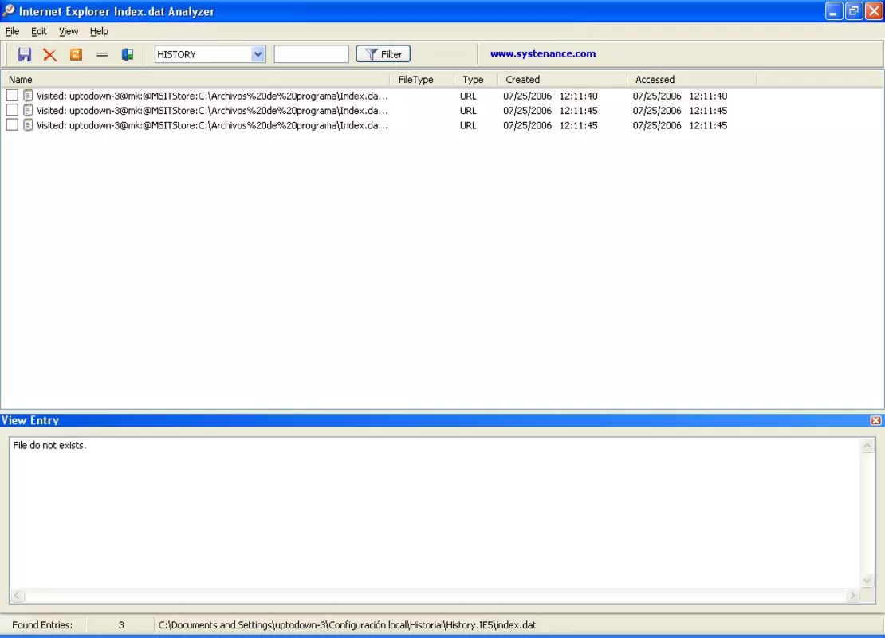Image resolution: width=885 pixels, height=638 pixels.
Task: Open the View menu
Action: [69, 31]
